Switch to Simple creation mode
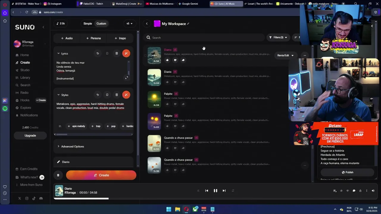 [x=88, y=23]
